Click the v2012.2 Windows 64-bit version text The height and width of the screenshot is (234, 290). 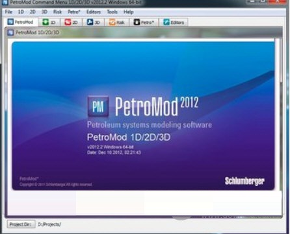point(111,147)
